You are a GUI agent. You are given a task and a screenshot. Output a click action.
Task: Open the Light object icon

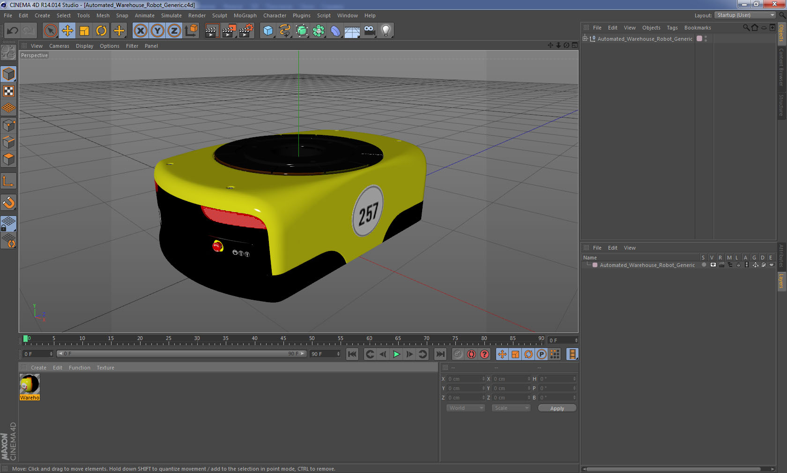(x=386, y=31)
